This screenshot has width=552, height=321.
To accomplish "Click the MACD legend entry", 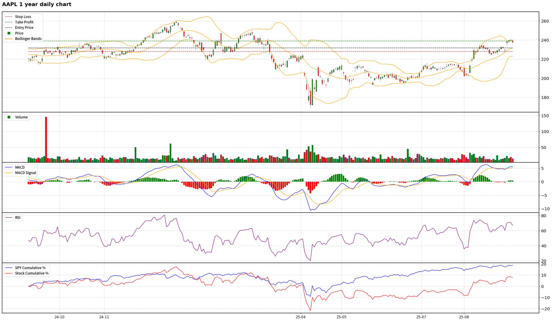I will (x=20, y=167).
